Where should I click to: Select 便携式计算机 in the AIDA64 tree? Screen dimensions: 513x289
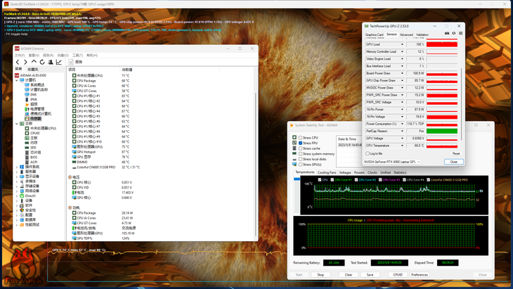pos(38,114)
